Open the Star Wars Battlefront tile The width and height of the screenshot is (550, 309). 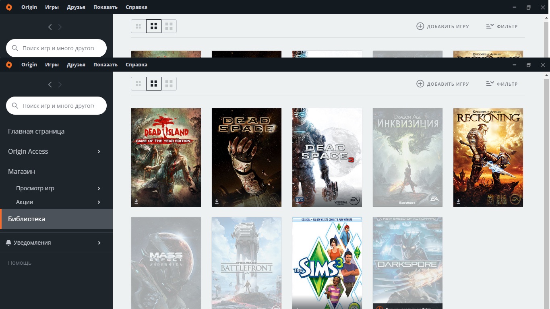[246, 263]
